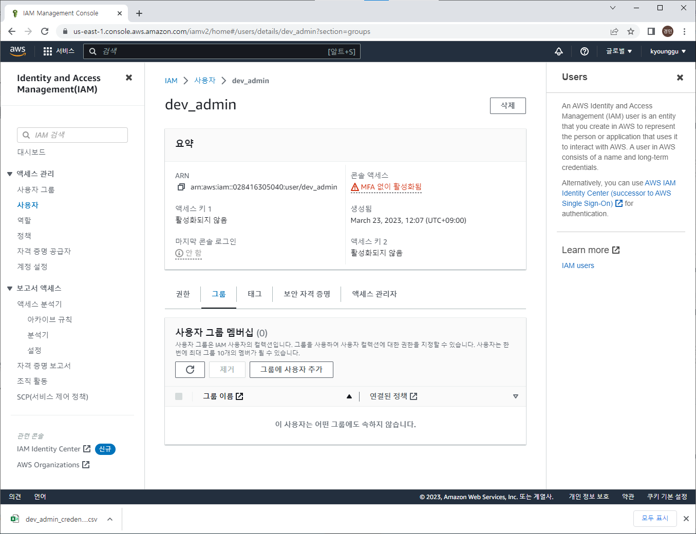Open 아카이브 규칙 under 액세스 분석기
The width and height of the screenshot is (696, 534).
tap(50, 319)
